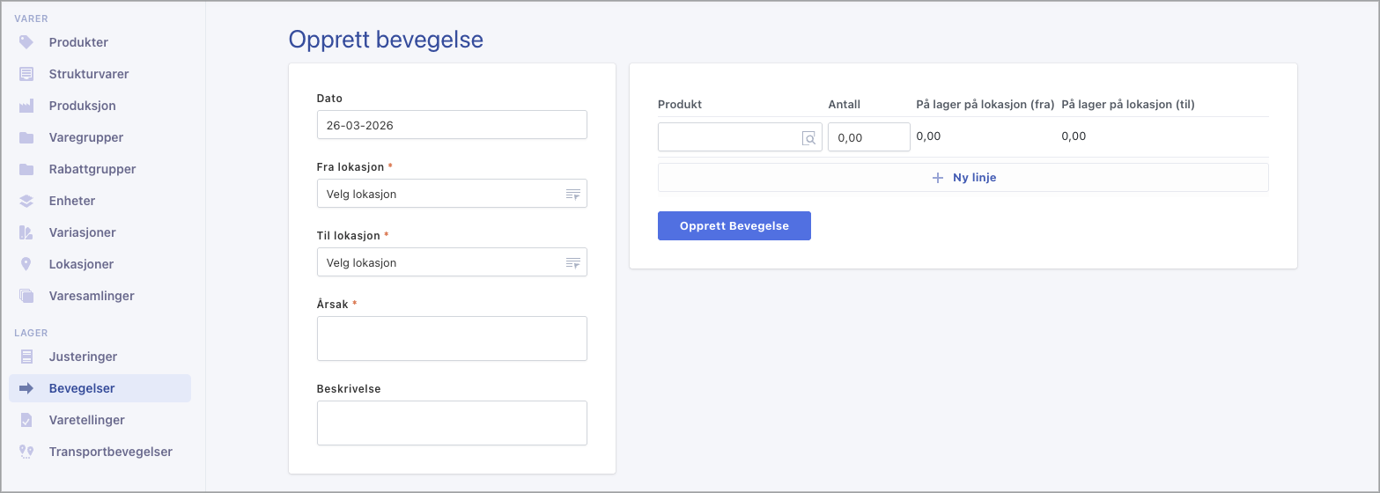Go to Varegrupper in the sidebar
1380x493 pixels.
coord(85,137)
